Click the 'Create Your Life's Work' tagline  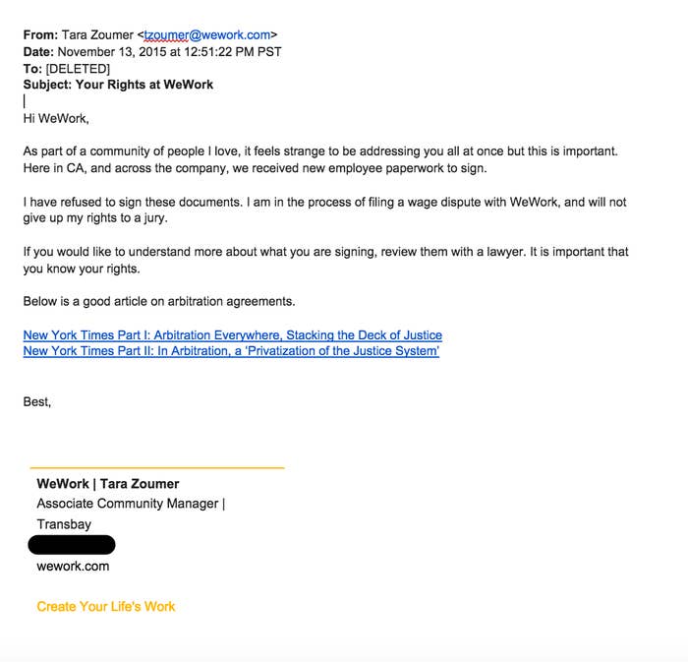point(106,606)
